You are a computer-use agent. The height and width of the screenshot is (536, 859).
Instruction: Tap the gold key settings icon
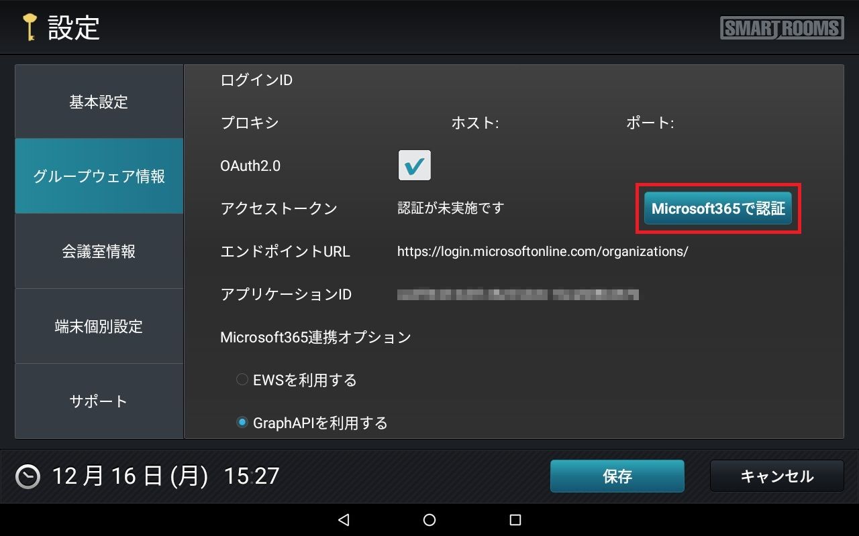[29, 27]
